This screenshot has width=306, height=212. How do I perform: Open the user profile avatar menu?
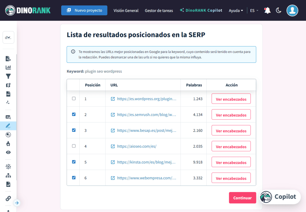point(292,10)
